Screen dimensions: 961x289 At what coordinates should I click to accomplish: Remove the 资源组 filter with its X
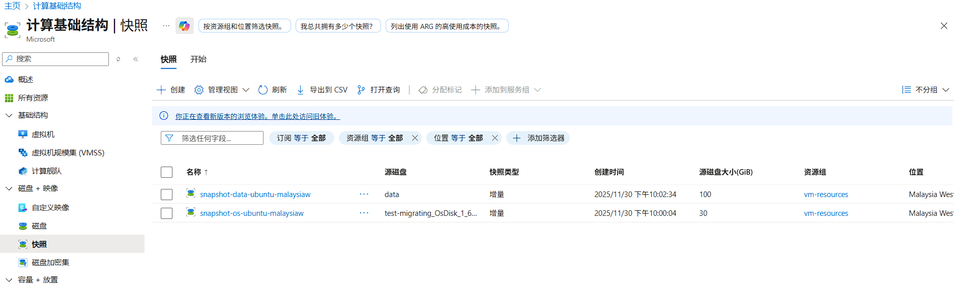pyautogui.click(x=415, y=138)
